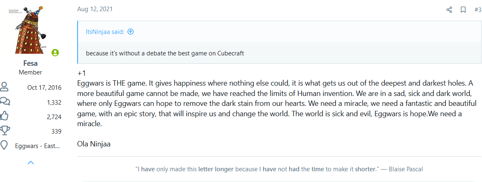This screenshot has width=482, height=182.
Task: Open Fesa's profile via username
Action: [30, 63]
